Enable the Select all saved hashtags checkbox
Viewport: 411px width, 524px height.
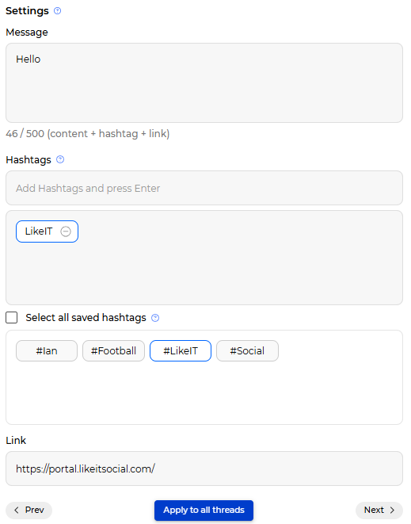pos(12,317)
